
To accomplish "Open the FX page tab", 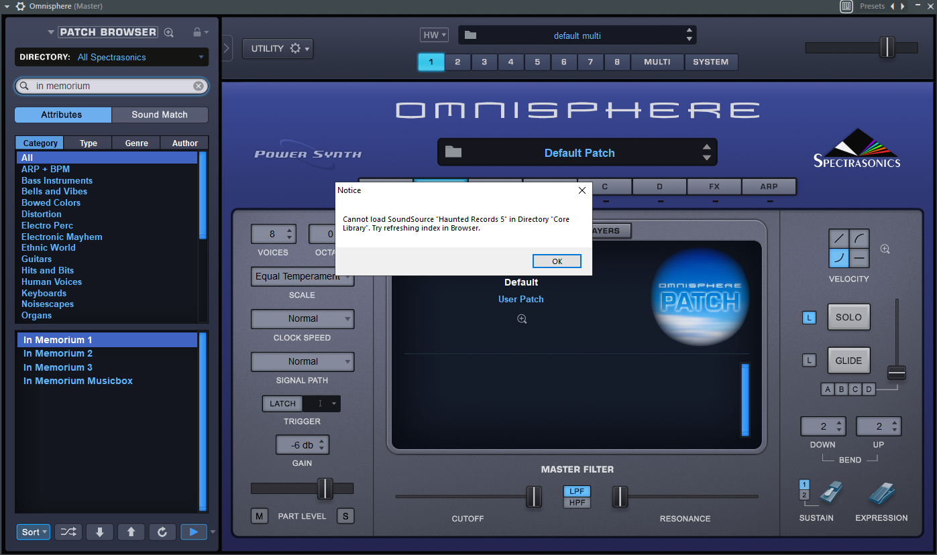I will click(x=714, y=186).
